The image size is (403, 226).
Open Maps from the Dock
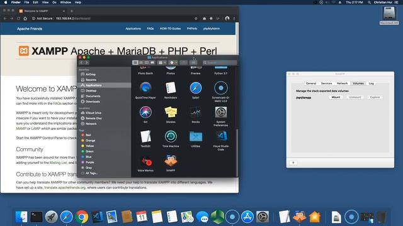click(187, 217)
